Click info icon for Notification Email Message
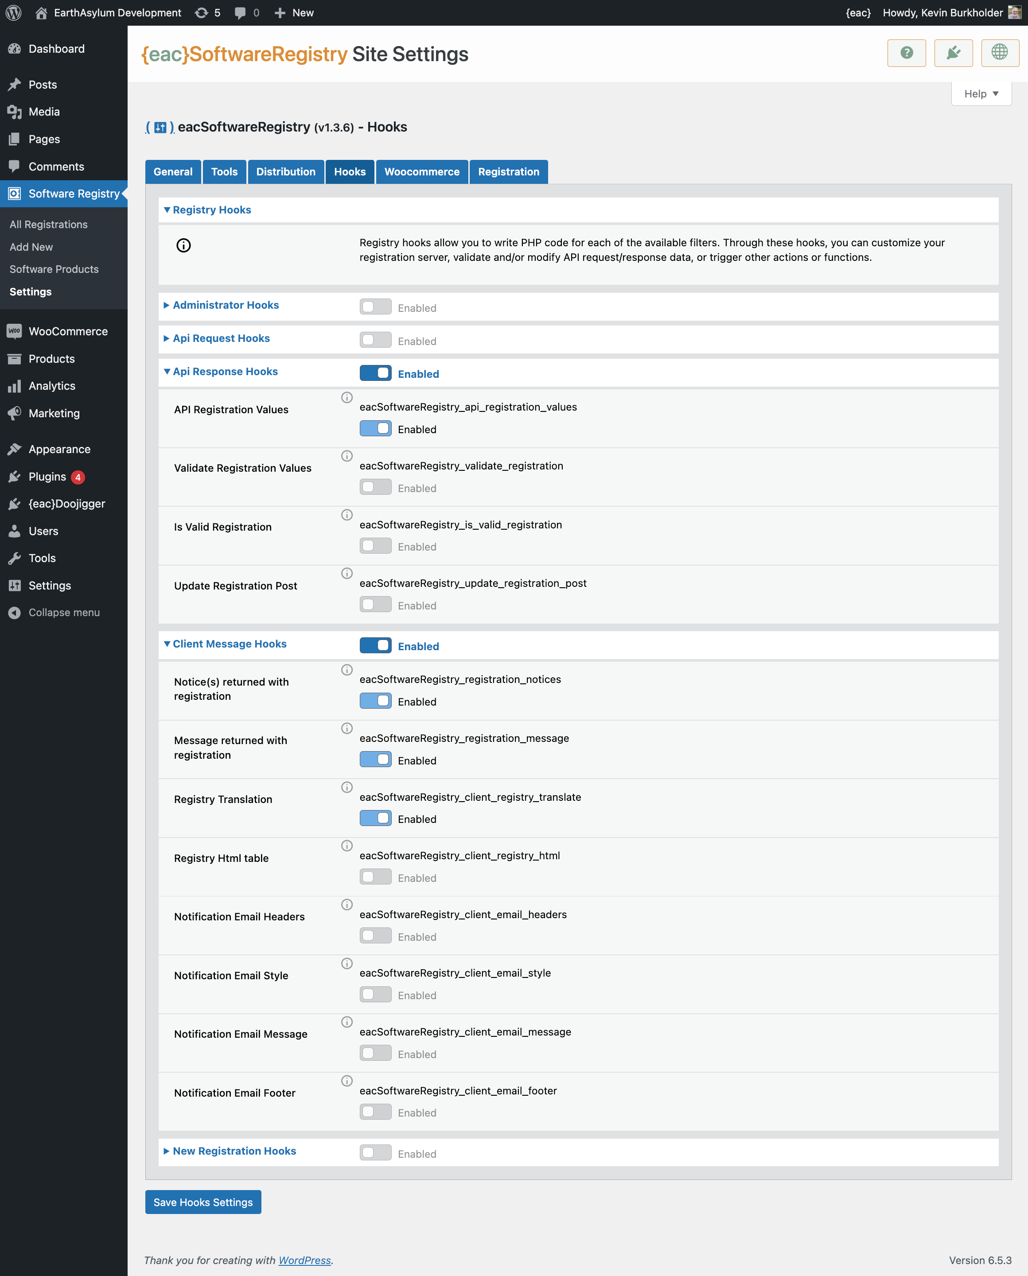The height and width of the screenshot is (1276, 1028). [x=347, y=1021]
